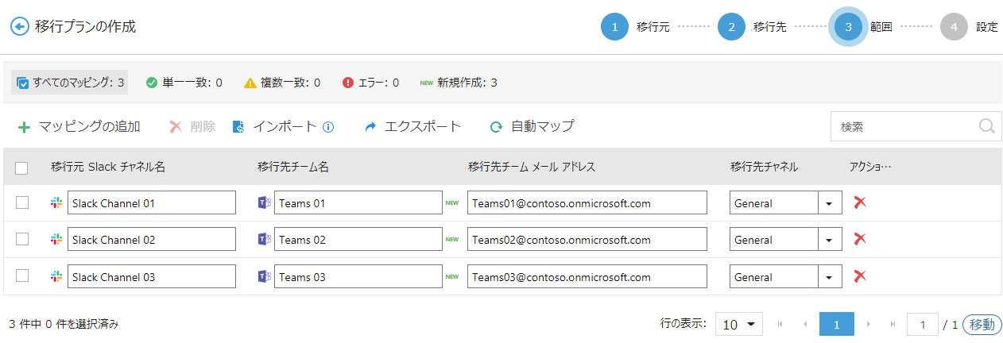Click マッピングの追加 plus button
This screenshot has height=343, width=1003.
click(x=79, y=126)
